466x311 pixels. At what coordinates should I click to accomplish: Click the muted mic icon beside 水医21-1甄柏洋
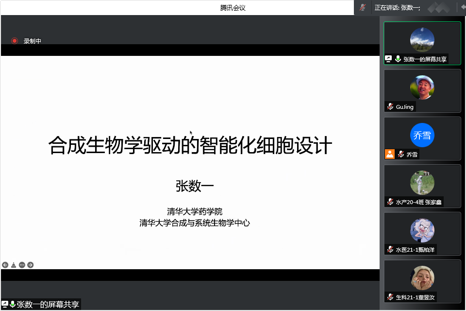point(390,249)
